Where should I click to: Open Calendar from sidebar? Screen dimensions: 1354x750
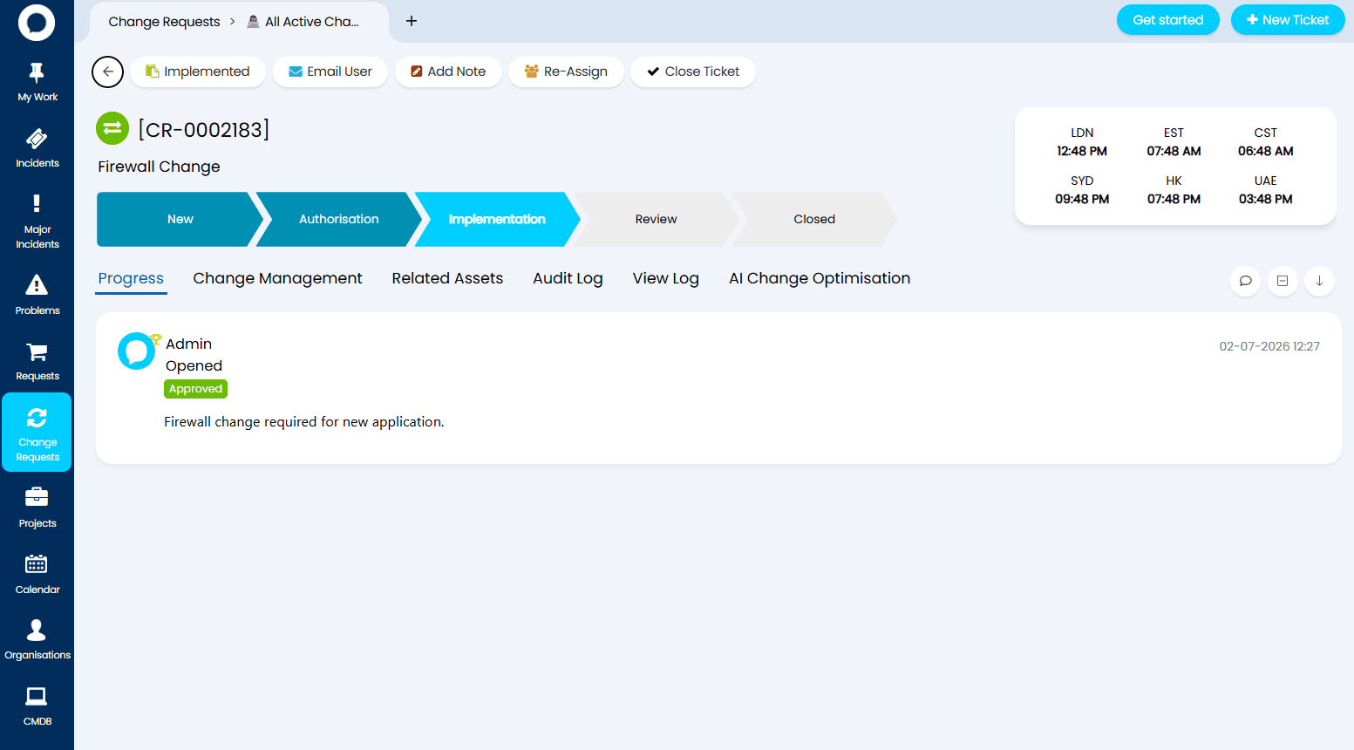click(37, 575)
